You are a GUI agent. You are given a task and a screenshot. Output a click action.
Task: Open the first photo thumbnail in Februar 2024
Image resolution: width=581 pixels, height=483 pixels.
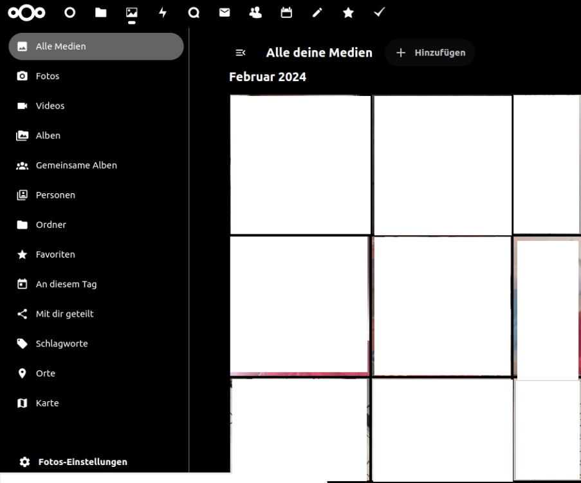[300, 165]
